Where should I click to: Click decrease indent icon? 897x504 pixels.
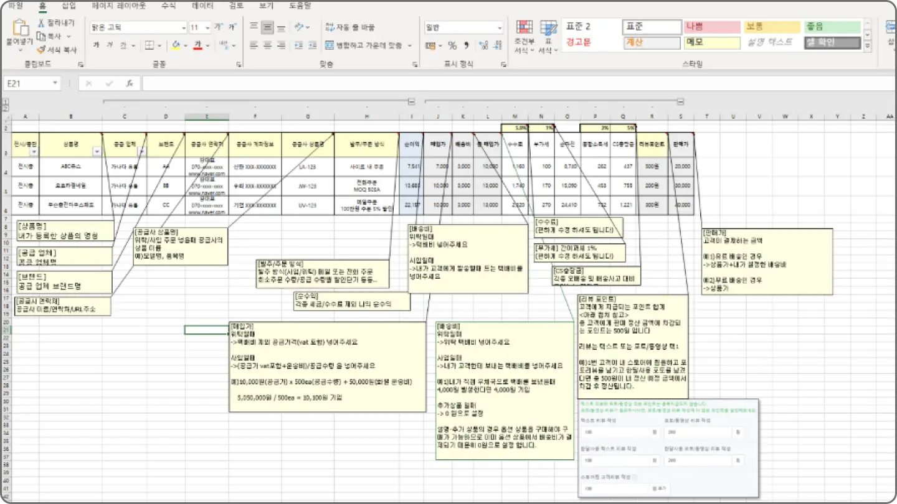[298, 45]
